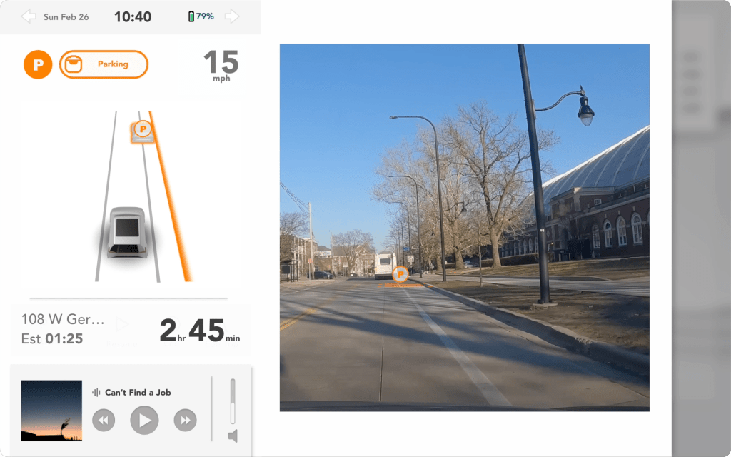
Task: Select the parking pin in camera view
Action: 400,274
